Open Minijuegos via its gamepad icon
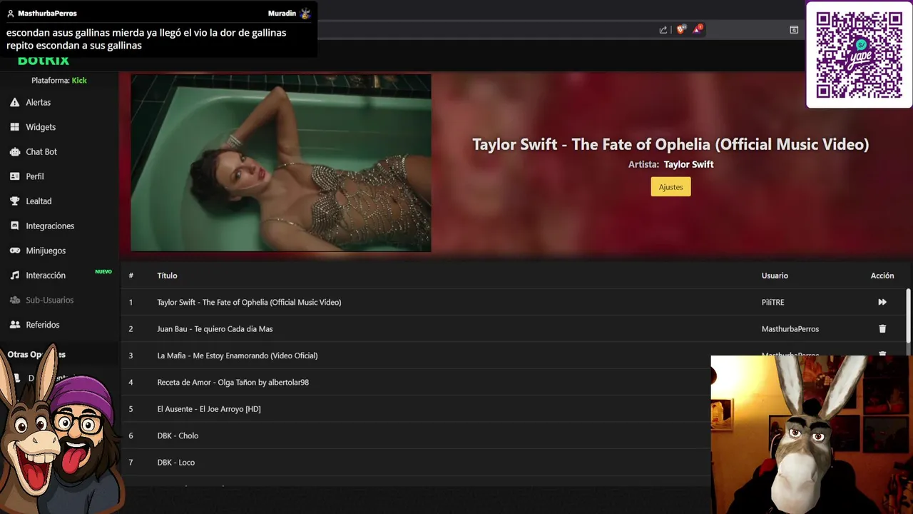This screenshot has height=514, width=913. point(14,251)
